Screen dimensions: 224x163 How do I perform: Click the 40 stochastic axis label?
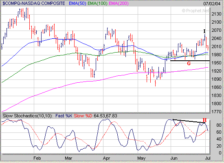tap(219, 139)
